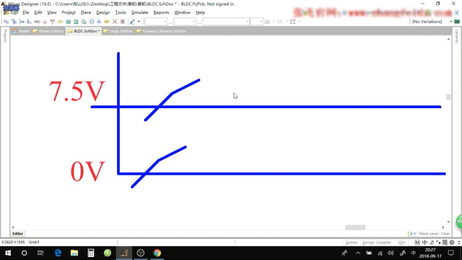The height and width of the screenshot is (260, 462).
Task: Select the Place No ERC marker tool
Action: click(115, 21)
